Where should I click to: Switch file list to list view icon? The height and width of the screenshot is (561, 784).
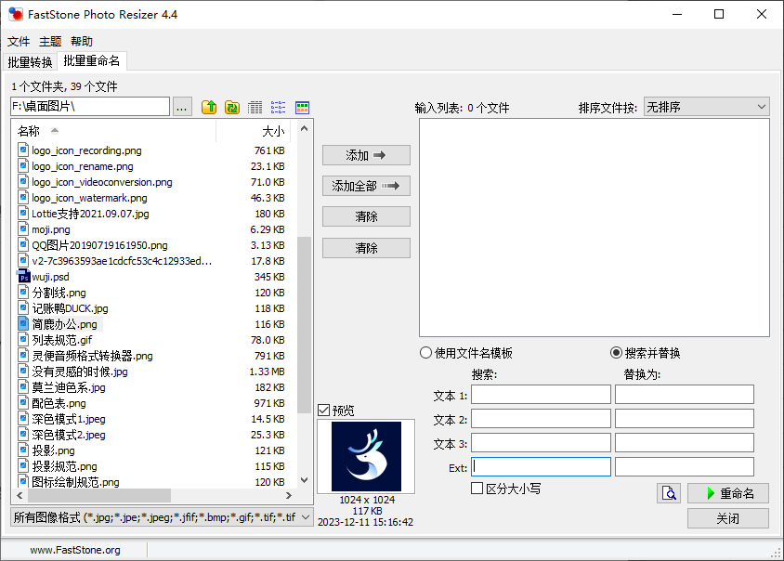point(279,107)
